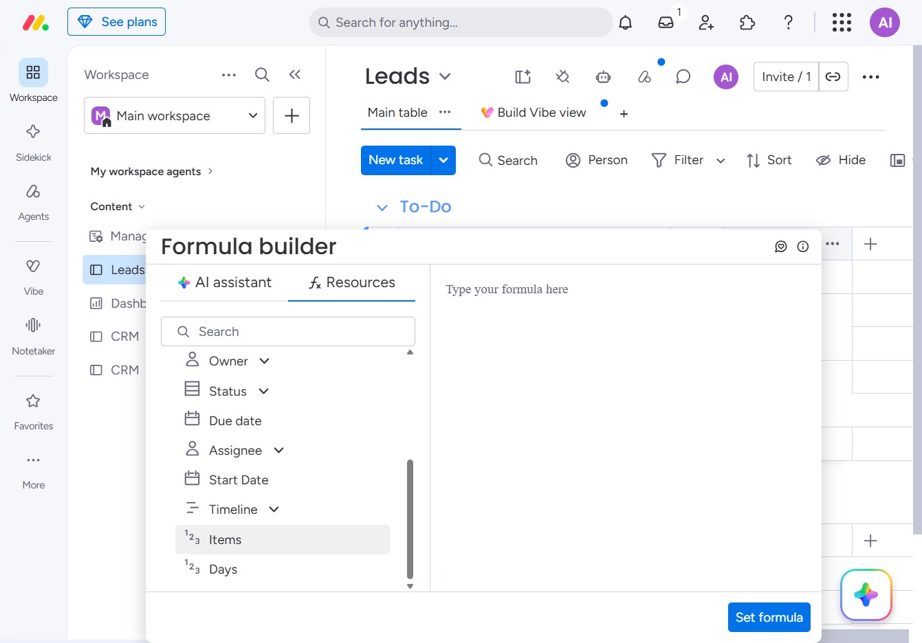Open the workspace three-dot menu
This screenshot has height=643, width=922.
tap(229, 75)
